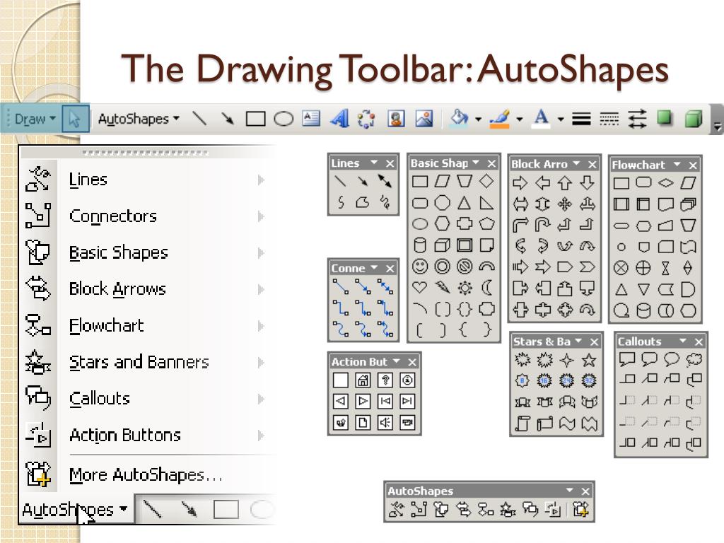Open Line Style options
Viewport: 724px width, 543px height.
point(581,119)
